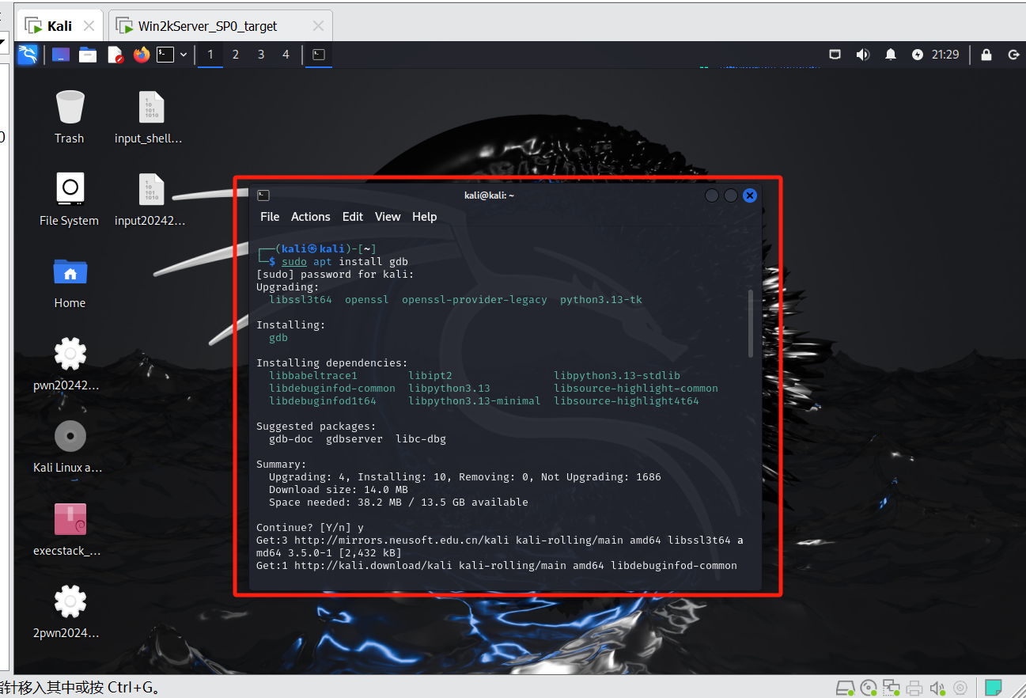Launch the text editor from the panel
The width and height of the screenshot is (1026, 698).
(x=115, y=55)
